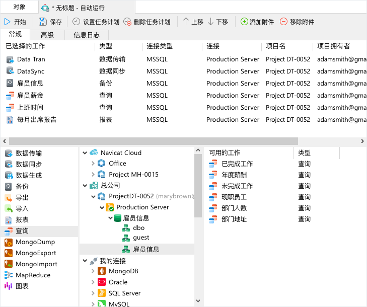Click the 下移 down arrow icon
The height and width of the screenshot is (307, 367).
click(x=210, y=22)
